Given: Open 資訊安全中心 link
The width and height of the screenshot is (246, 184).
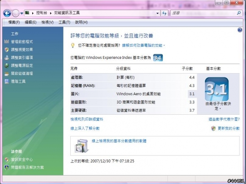Looking at the screenshot, I should pyautogui.click(x=22, y=160).
